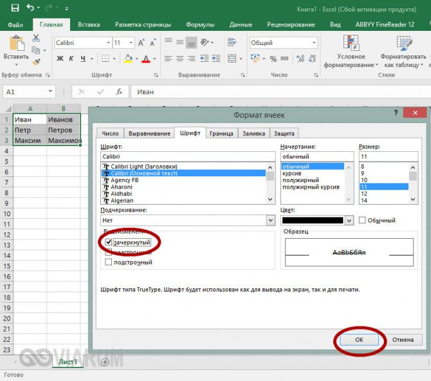
Task: Open merge cells dropdown arrow
Action: (241, 59)
